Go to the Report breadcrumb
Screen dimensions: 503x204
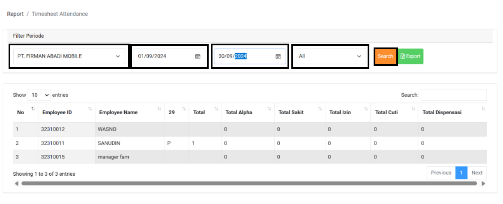coord(15,14)
